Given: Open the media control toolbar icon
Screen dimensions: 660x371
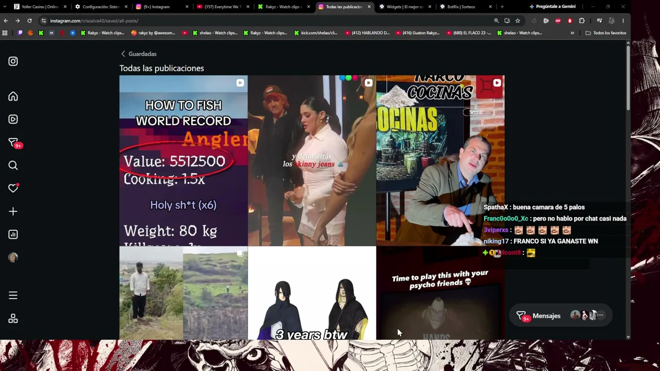Looking at the screenshot, I should pyautogui.click(x=599, y=21).
